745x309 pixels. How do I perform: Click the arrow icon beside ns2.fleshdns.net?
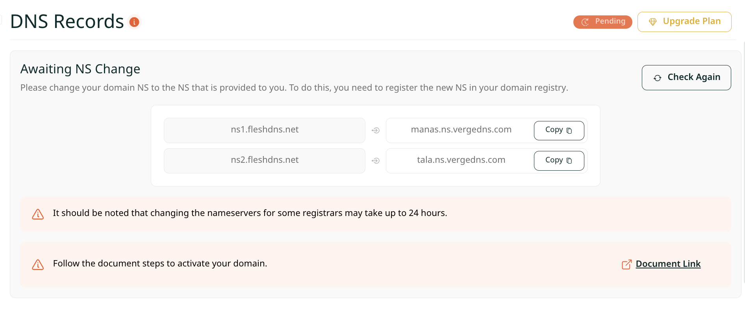pos(376,161)
